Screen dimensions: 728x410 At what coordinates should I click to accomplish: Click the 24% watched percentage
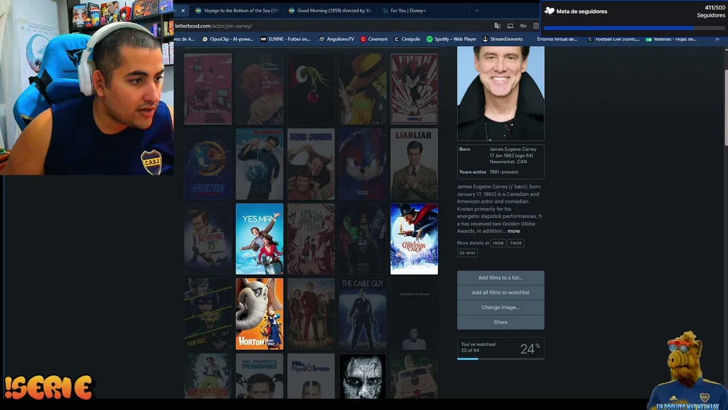(x=530, y=348)
